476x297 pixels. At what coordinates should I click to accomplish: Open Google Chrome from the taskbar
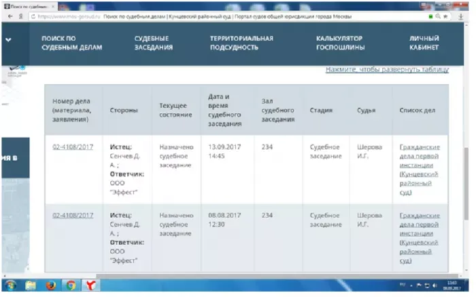71,286
